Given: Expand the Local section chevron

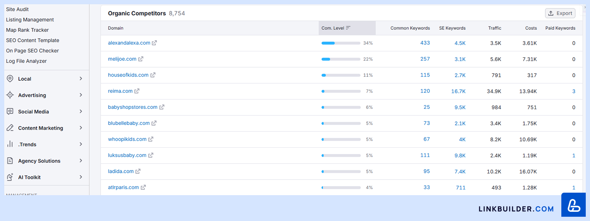Looking at the screenshot, I should (81, 79).
